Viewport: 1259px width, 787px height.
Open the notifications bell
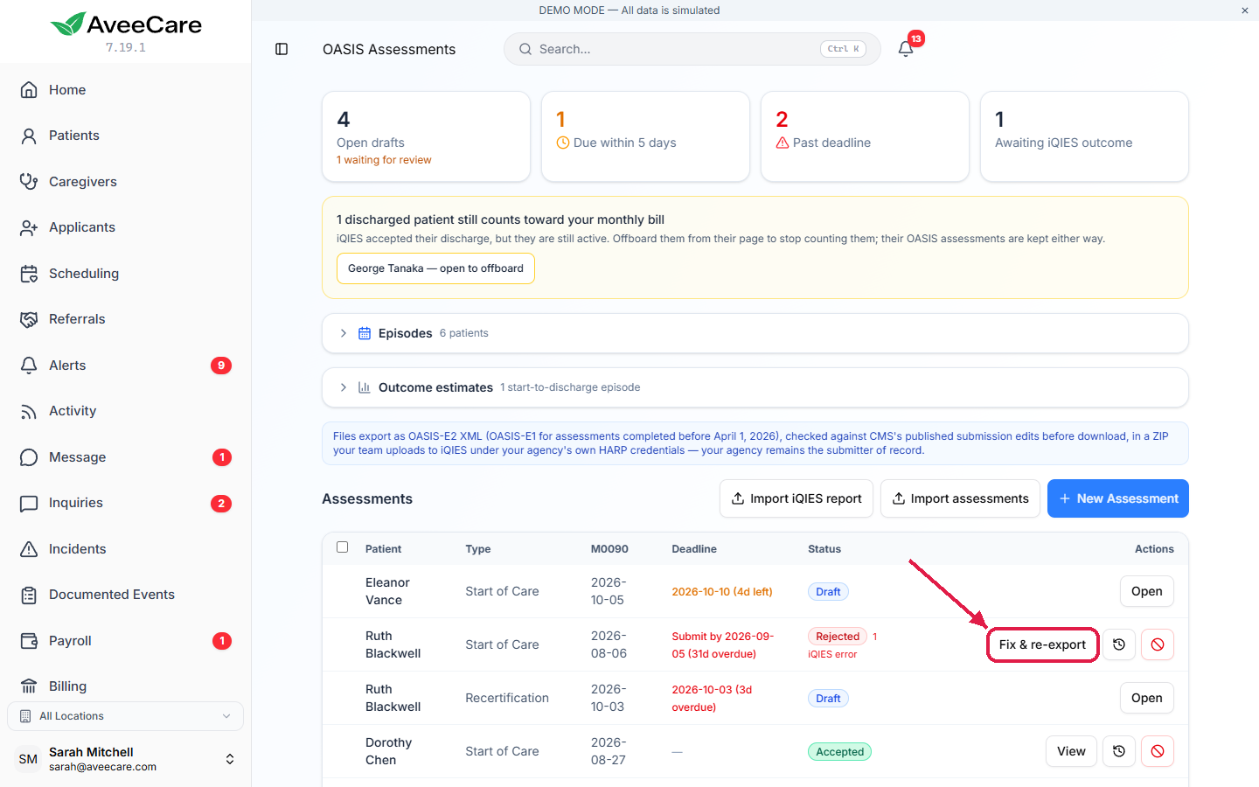[906, 49]
